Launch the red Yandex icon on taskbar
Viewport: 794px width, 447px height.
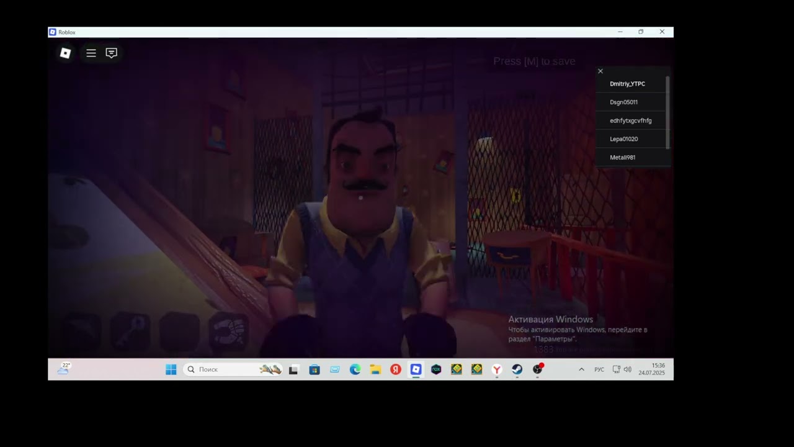pos(395,369)
